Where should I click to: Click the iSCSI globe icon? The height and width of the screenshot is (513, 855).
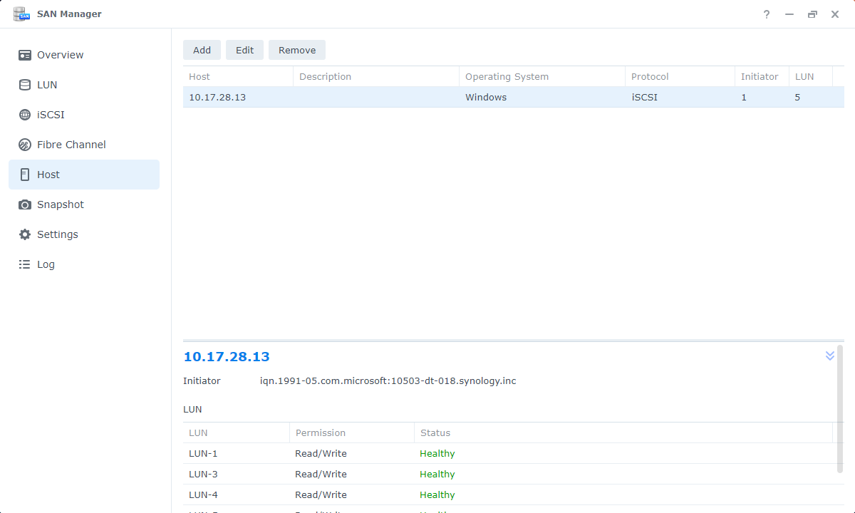25,115
